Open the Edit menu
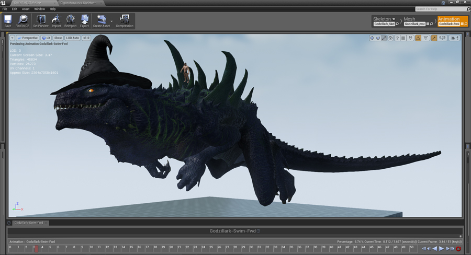This screenshot has height=255, width=471. pos(15,9)
